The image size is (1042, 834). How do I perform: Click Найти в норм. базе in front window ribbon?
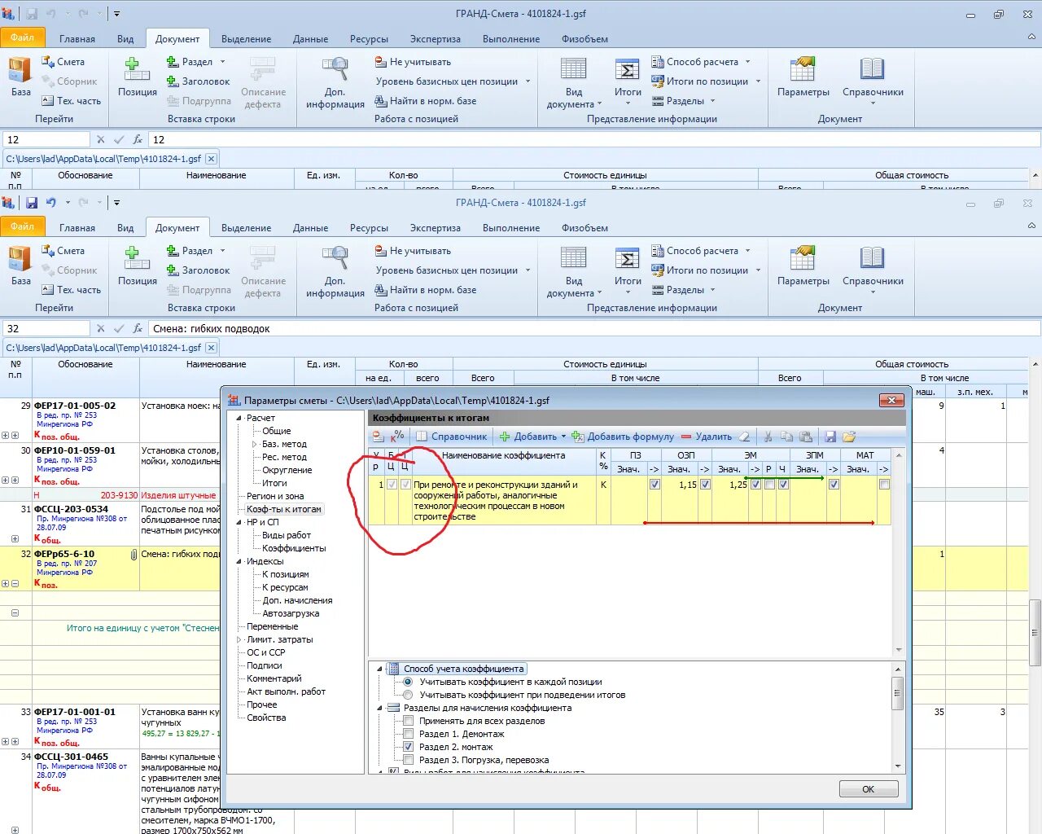click(x=426, y=290)
